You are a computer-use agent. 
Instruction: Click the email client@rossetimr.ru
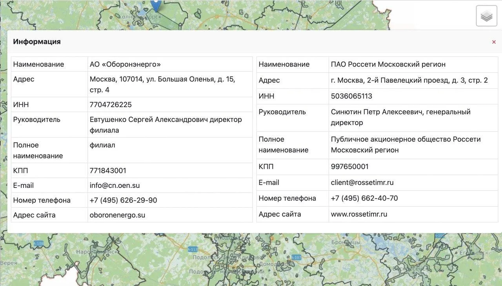pos(362,182)
